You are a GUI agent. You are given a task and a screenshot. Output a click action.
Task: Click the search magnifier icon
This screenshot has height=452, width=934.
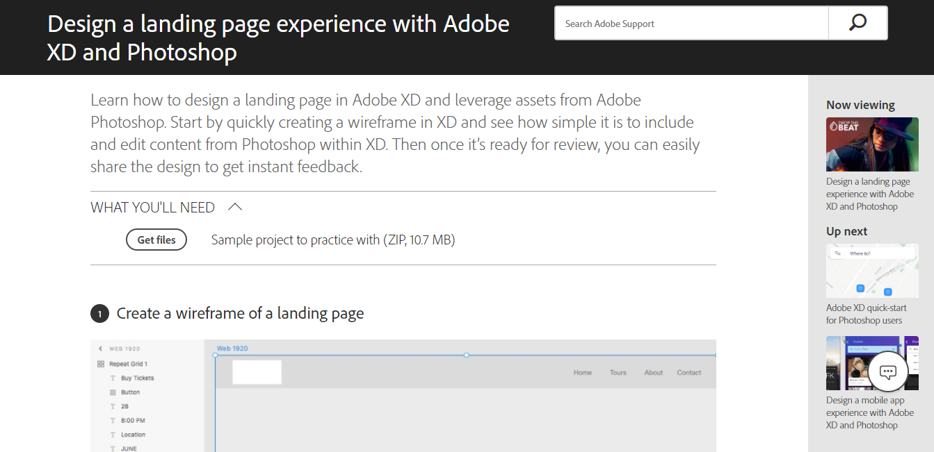[857, 22]
